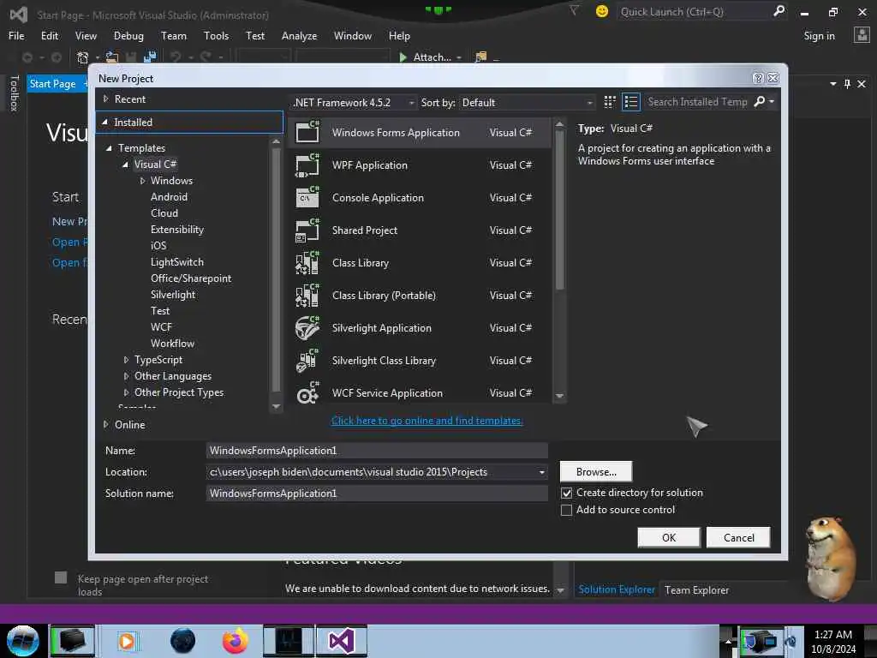This screenshot has width=877, height=658.
Task: Collapse the Installed section
Action: coord(104,122)
